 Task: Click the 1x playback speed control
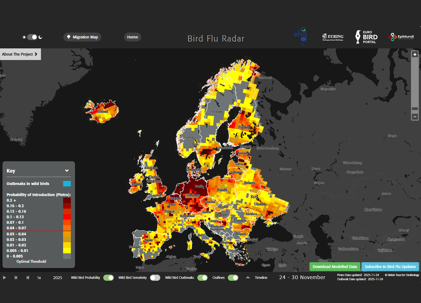(x=39, y=277)
